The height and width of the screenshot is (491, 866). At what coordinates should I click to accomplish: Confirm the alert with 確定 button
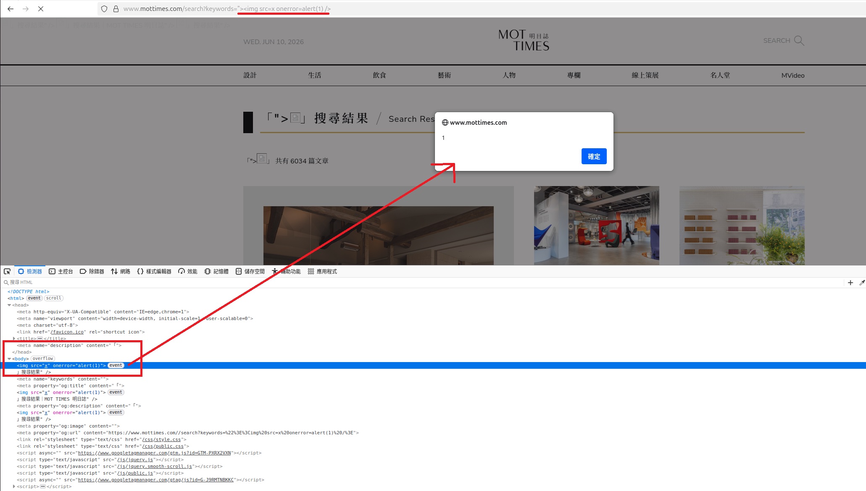pyautogui.click(x=594, y=156)
